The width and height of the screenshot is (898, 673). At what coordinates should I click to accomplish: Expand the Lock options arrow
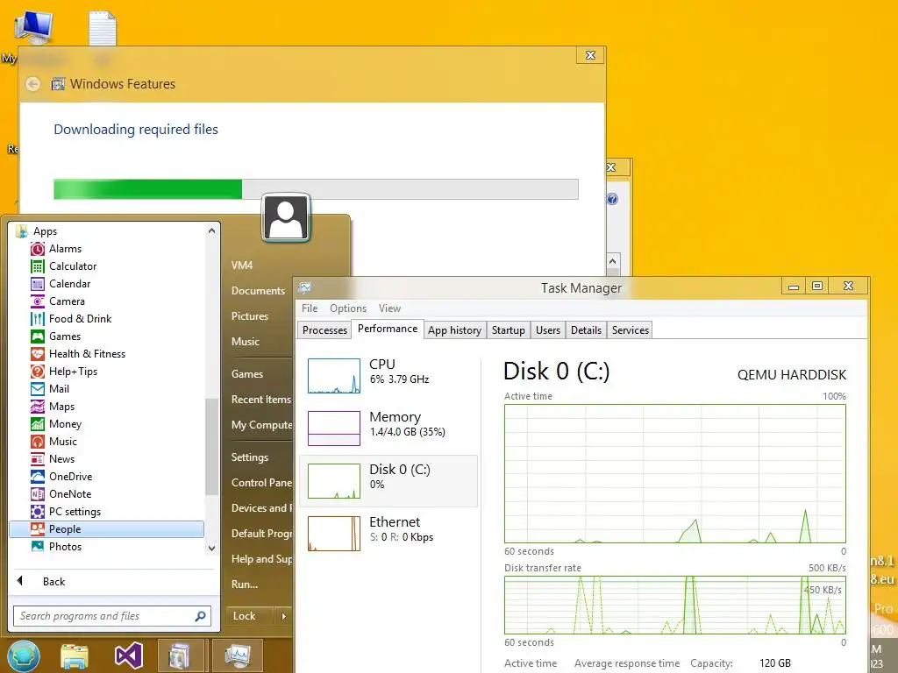[x=283, y=616]
